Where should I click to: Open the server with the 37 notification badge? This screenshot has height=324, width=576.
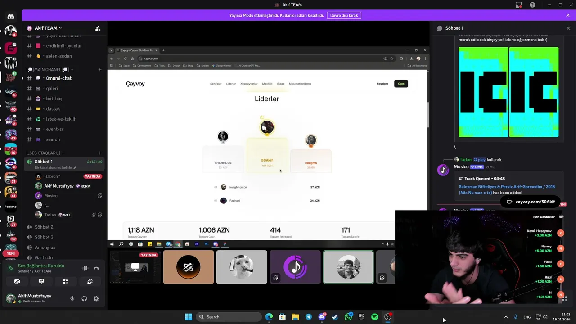(x=11, y=220)
